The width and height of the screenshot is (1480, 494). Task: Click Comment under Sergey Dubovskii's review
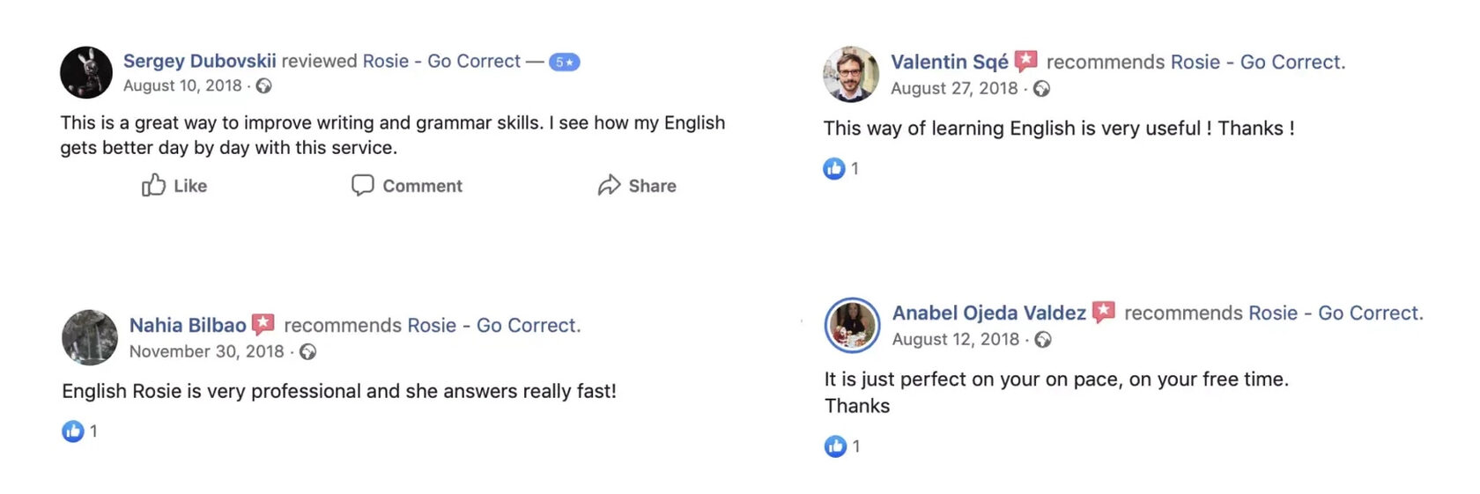pos(407,186)
